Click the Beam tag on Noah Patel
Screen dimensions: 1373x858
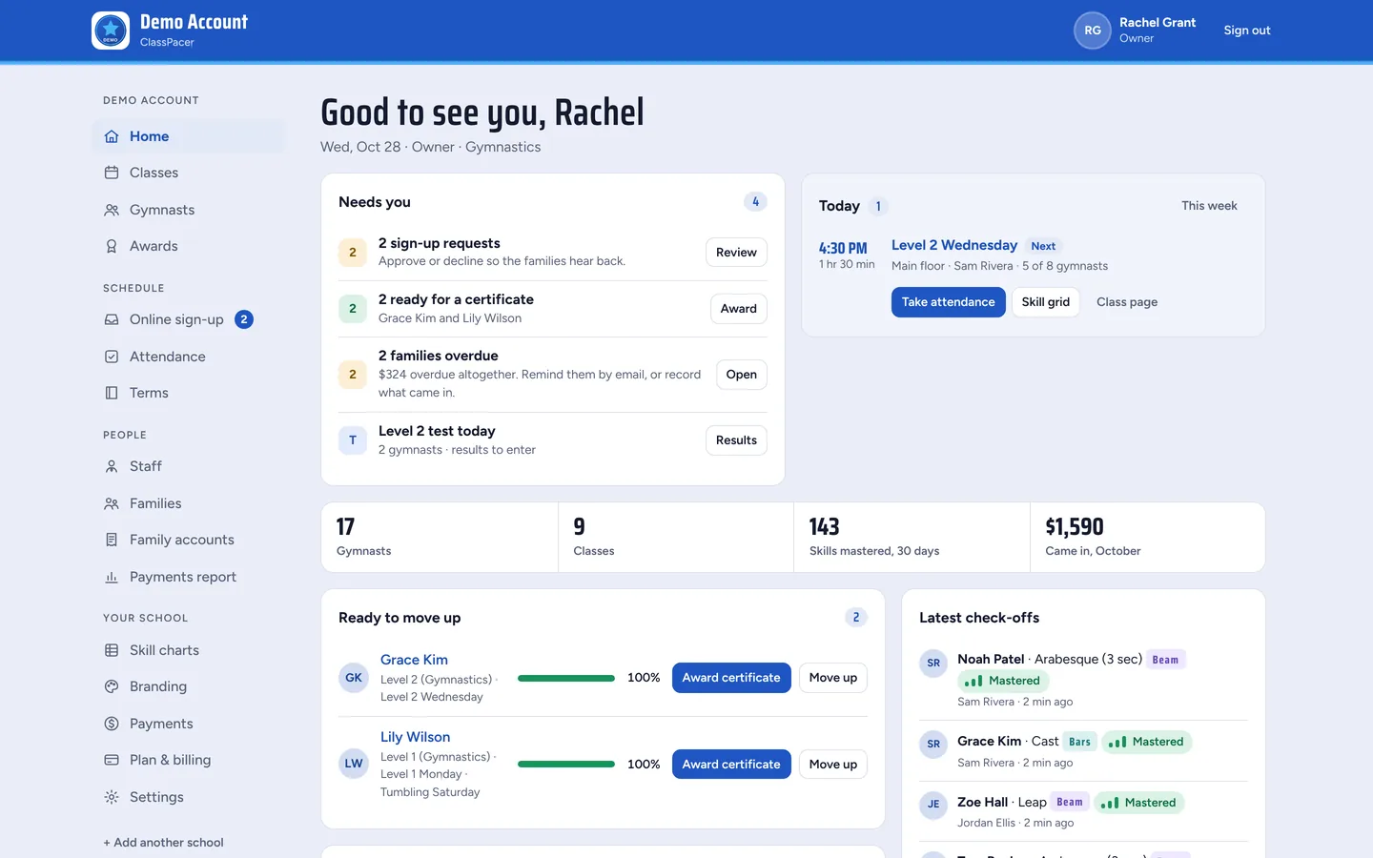[1165, 660]
